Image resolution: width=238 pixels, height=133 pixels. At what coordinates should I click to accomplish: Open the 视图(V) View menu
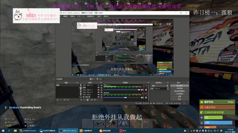[73, 16]
